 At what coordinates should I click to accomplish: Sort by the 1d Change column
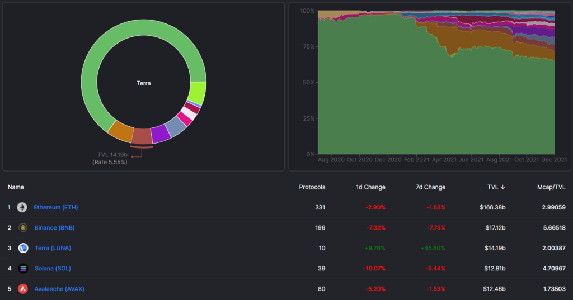[x=370, y=187]
